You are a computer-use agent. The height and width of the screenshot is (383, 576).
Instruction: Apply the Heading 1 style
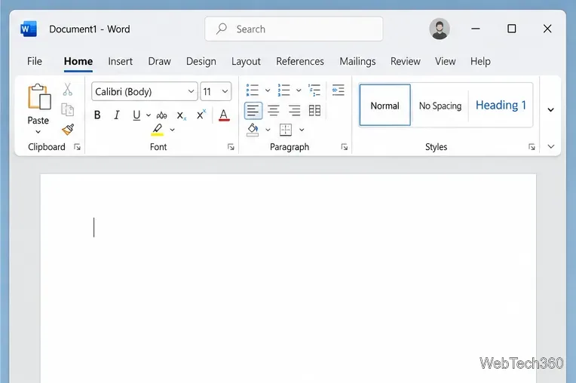[x=501, y=106]
